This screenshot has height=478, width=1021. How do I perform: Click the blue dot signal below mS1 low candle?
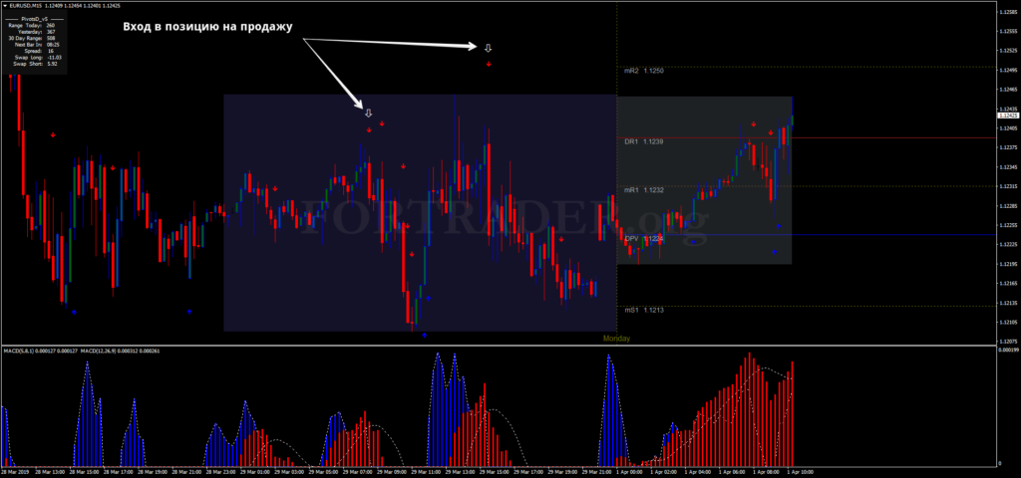coord(425,335)
